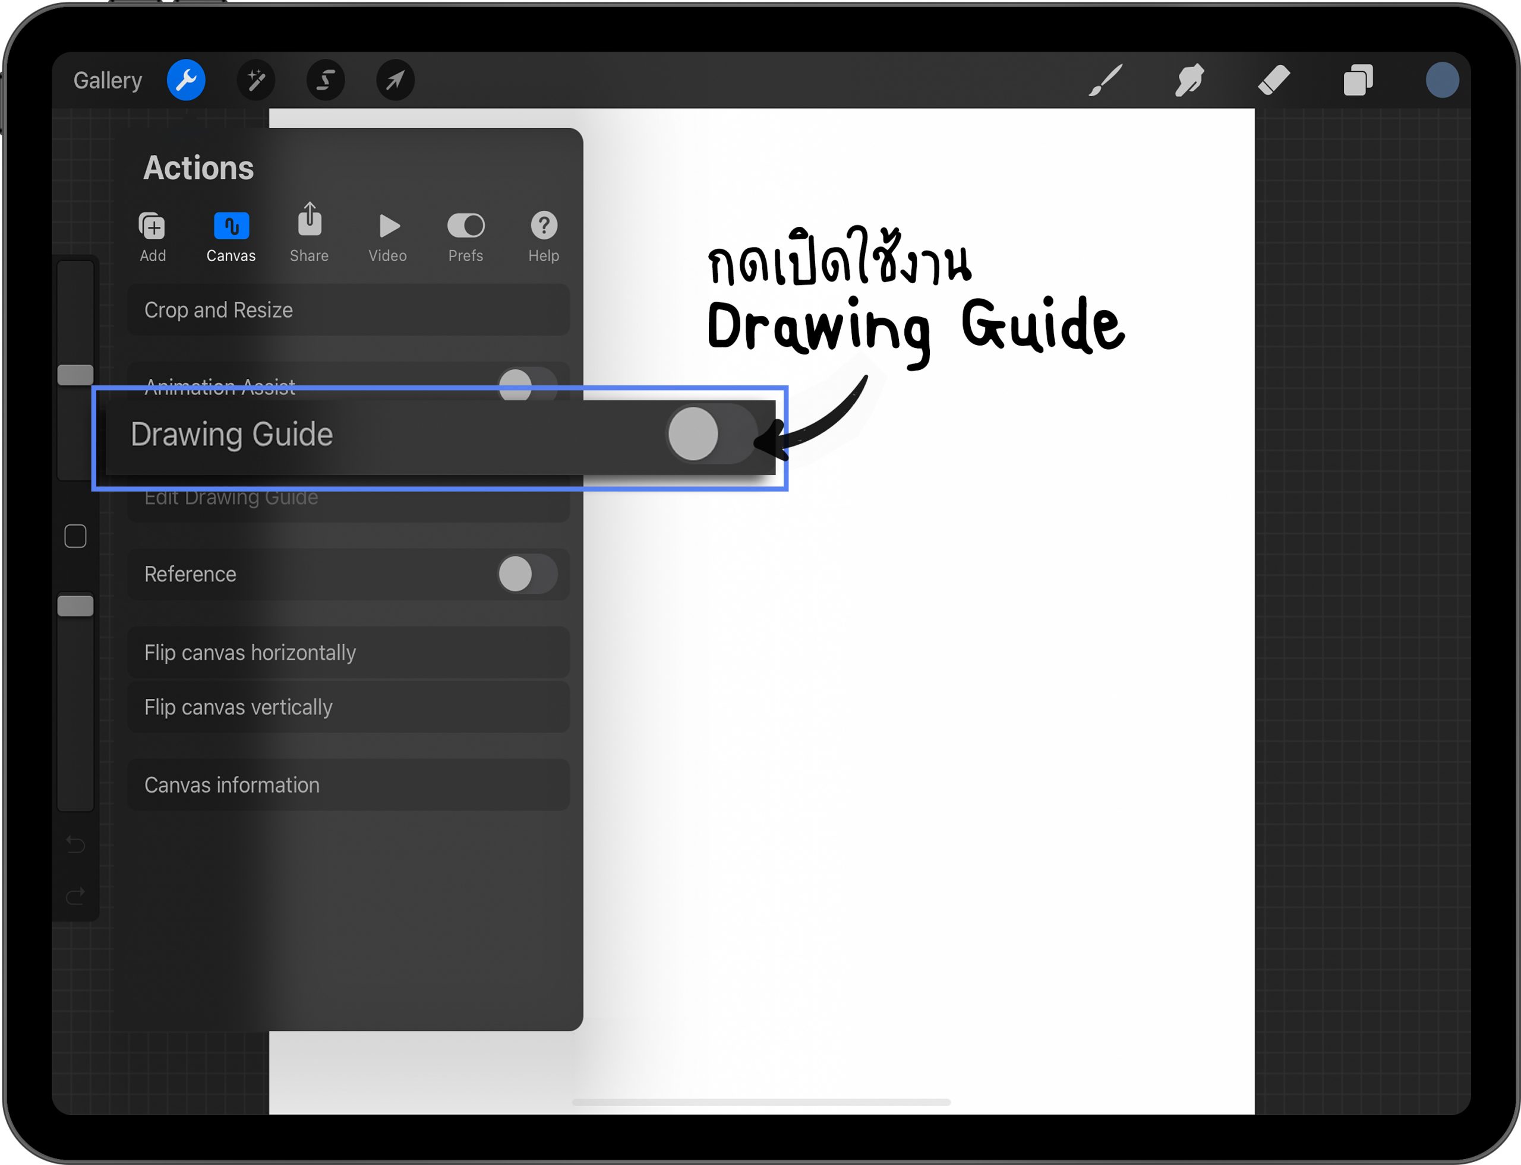
Task: Return to Gallery
Action: pyautogui.click(x=108, y=80)
